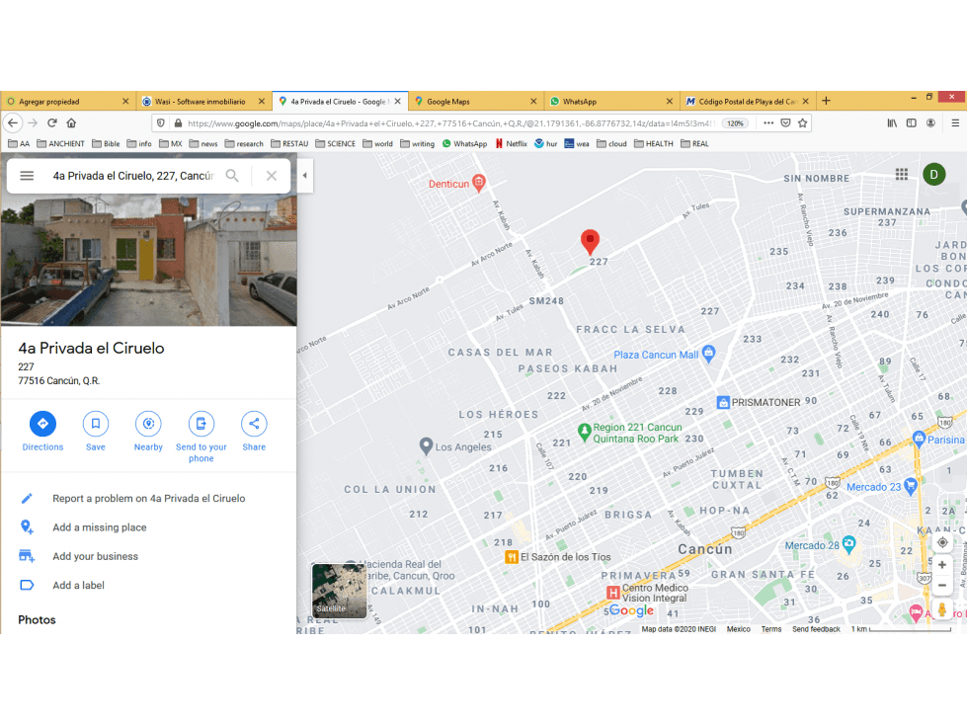The height and width of the screenshot is (725, 967).
Task: Open the ANCHIENT bookmarks folder
Action: click(x=60, y=143)
